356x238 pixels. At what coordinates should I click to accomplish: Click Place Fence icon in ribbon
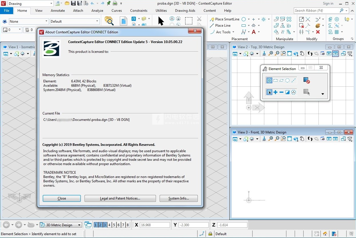click(x=189, y=21)
